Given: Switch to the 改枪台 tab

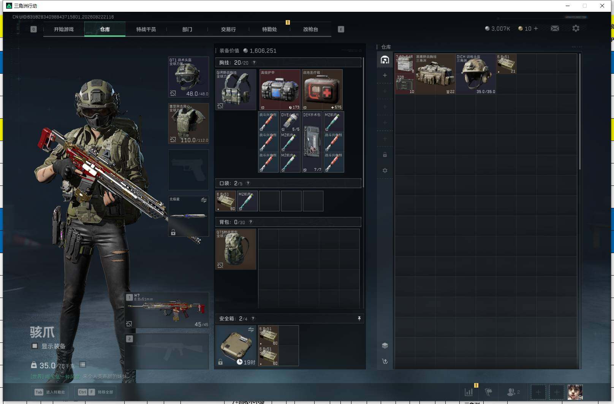Looking at the screenshot, I should (x=310, y=29).
